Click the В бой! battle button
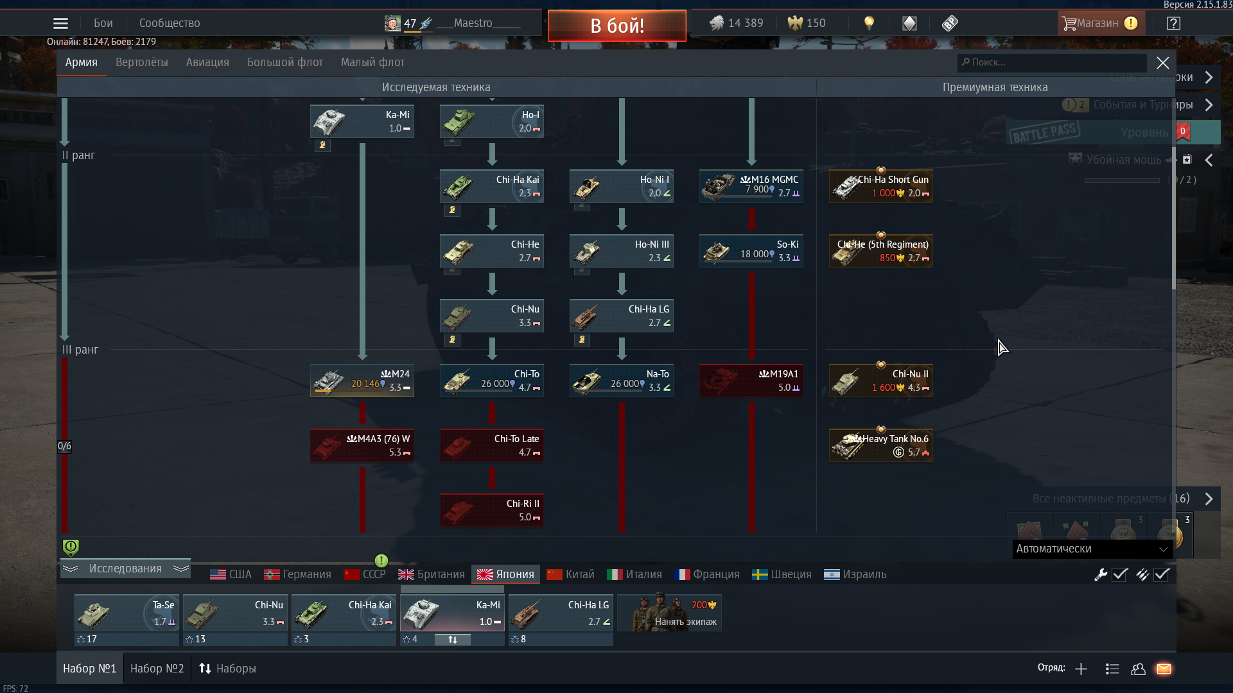The height and width of the screenshot is (693, 1233). click(616, 26)
